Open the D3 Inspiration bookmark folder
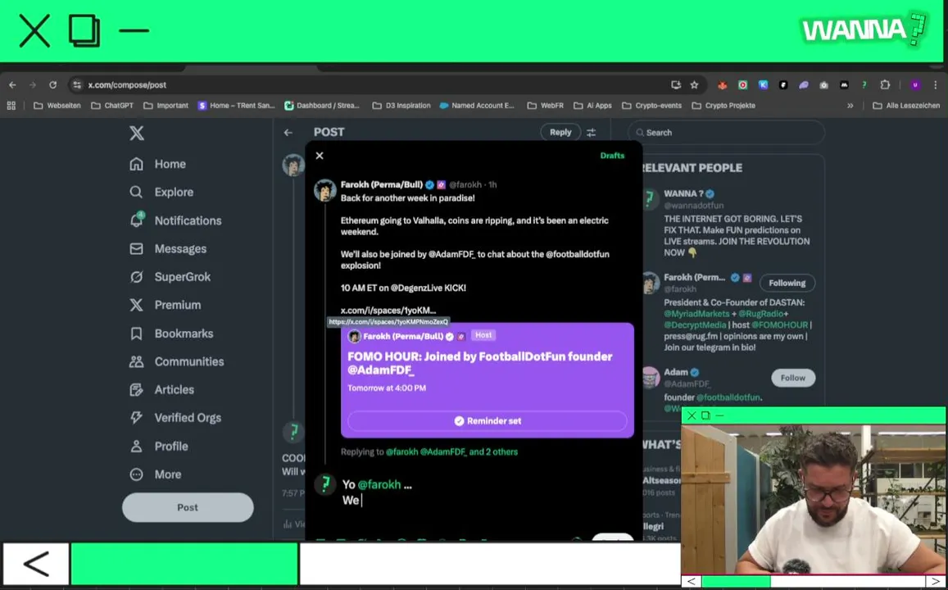 pos(401,105)
